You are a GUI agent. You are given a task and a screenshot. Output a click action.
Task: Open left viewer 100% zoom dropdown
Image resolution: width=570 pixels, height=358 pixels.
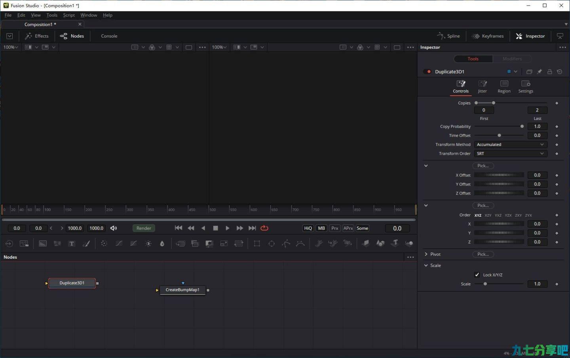tap(11, 47)
